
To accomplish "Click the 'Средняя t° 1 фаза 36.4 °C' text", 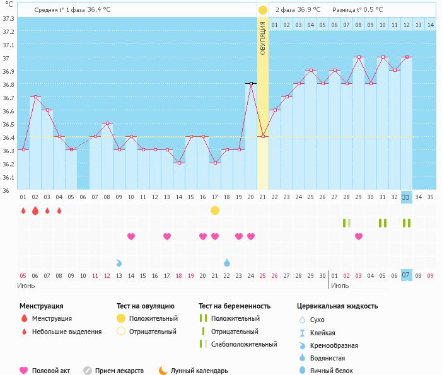I will point(72,10).
